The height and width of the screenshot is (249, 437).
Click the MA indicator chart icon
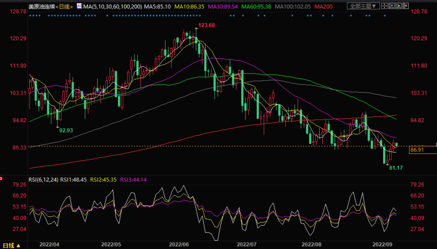(79, 6)
